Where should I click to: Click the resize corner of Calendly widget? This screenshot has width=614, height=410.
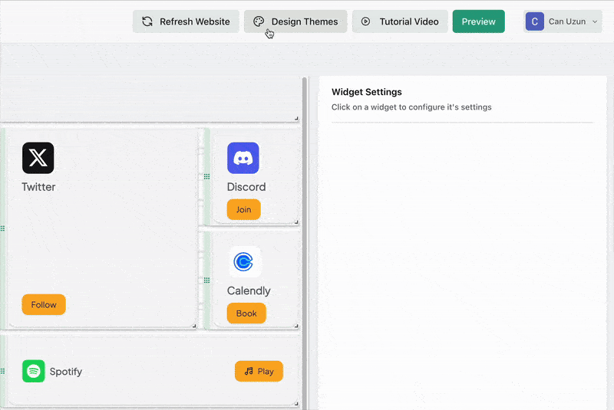[296, 326]
